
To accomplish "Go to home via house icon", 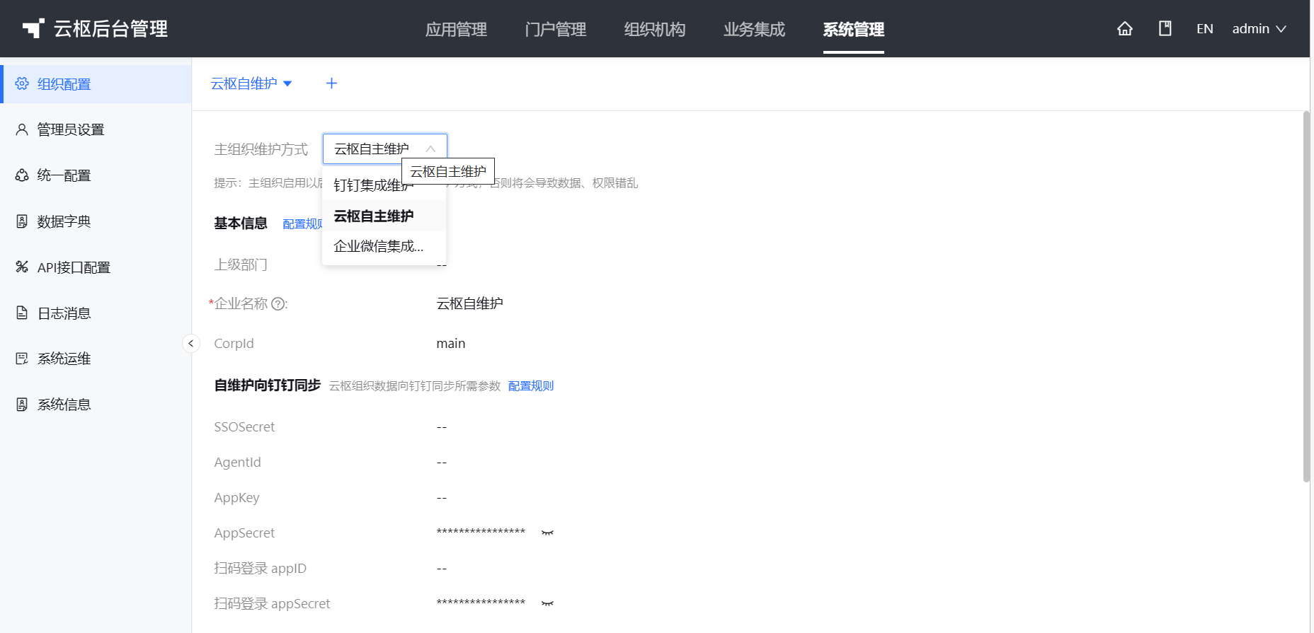I will pyautogui.click(x=1125, y=29).
